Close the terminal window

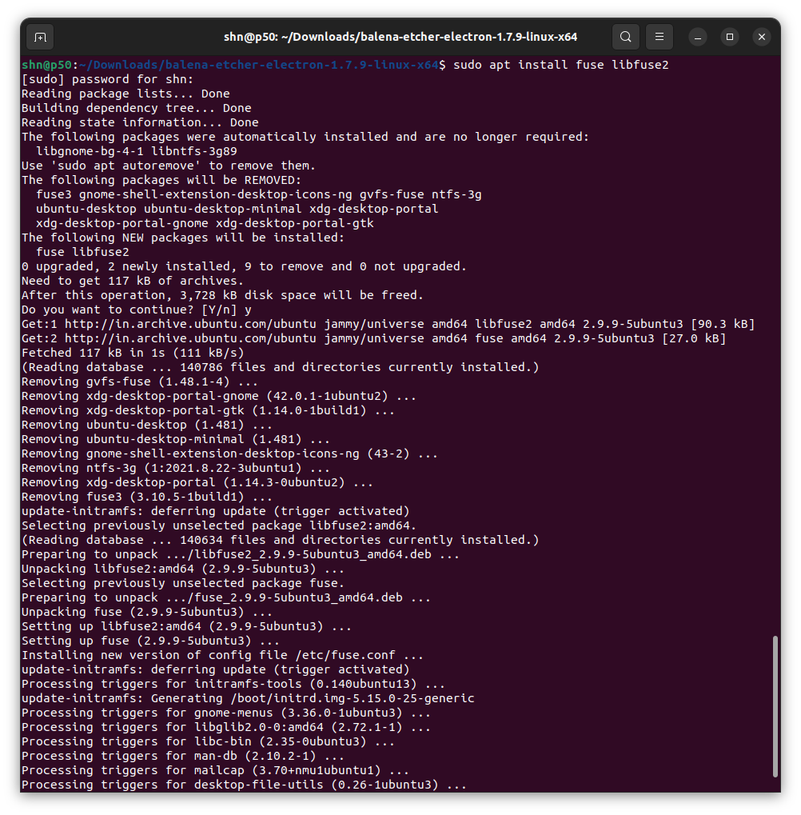pyautogui.click(x=762, y=37)
